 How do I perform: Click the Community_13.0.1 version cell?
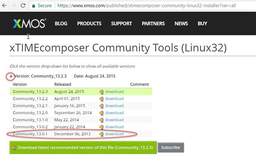click(30, 134)
